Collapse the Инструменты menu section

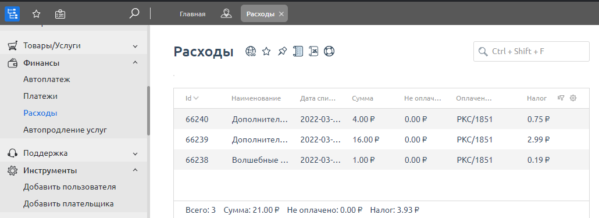[135, 170]
